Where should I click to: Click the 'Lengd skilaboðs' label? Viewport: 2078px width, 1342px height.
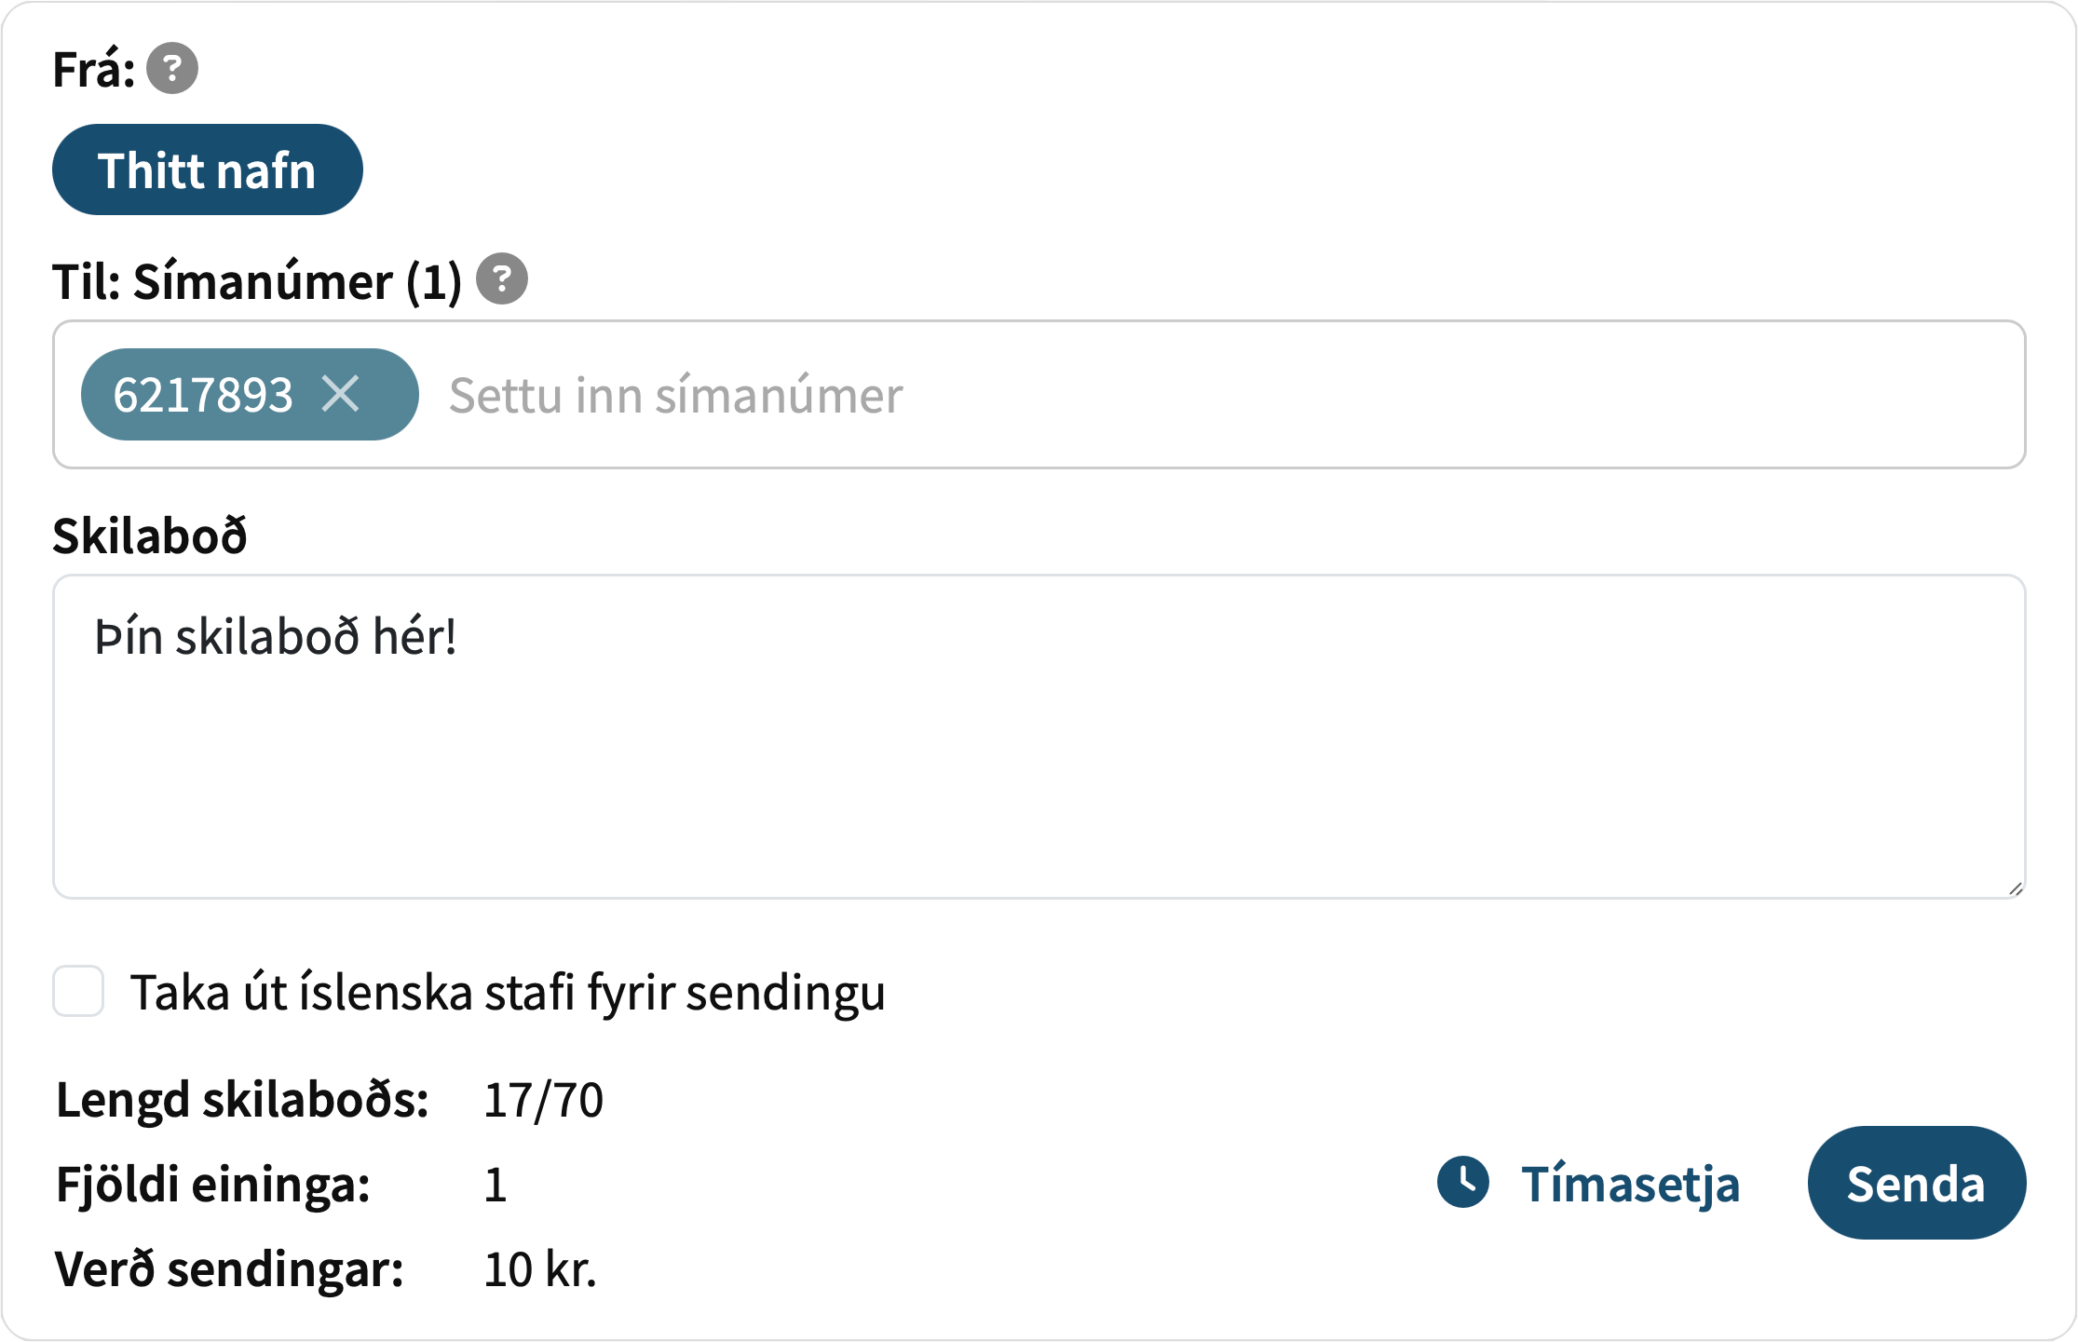[242, 1100]
